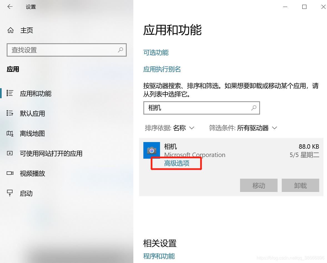Select the 启动 startup icon

click(x=10, y=193)
